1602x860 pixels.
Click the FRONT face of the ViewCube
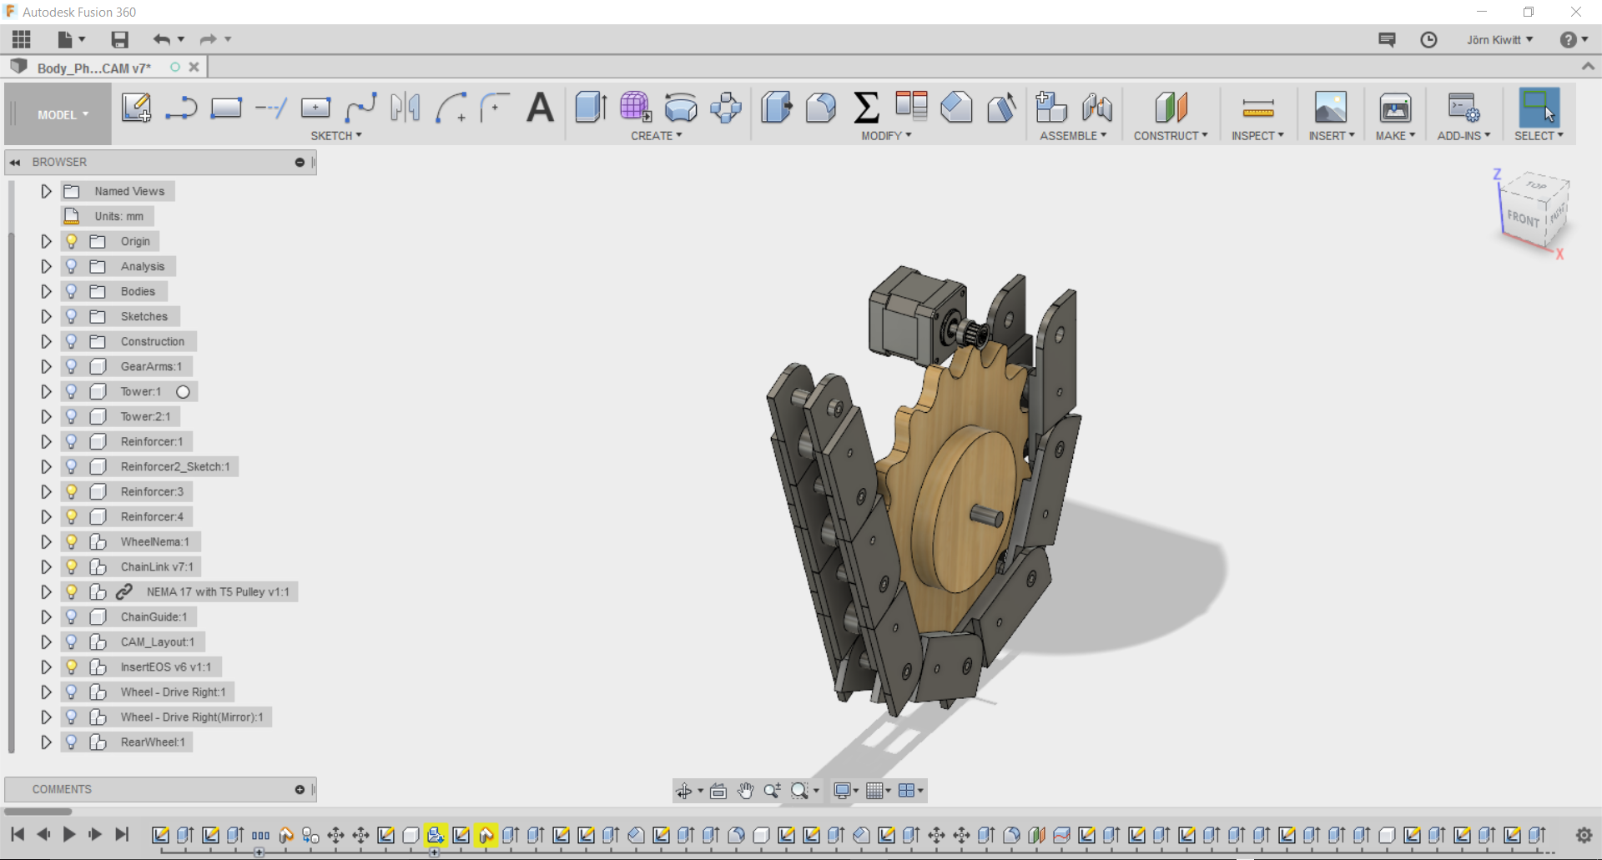[1522, 219]
